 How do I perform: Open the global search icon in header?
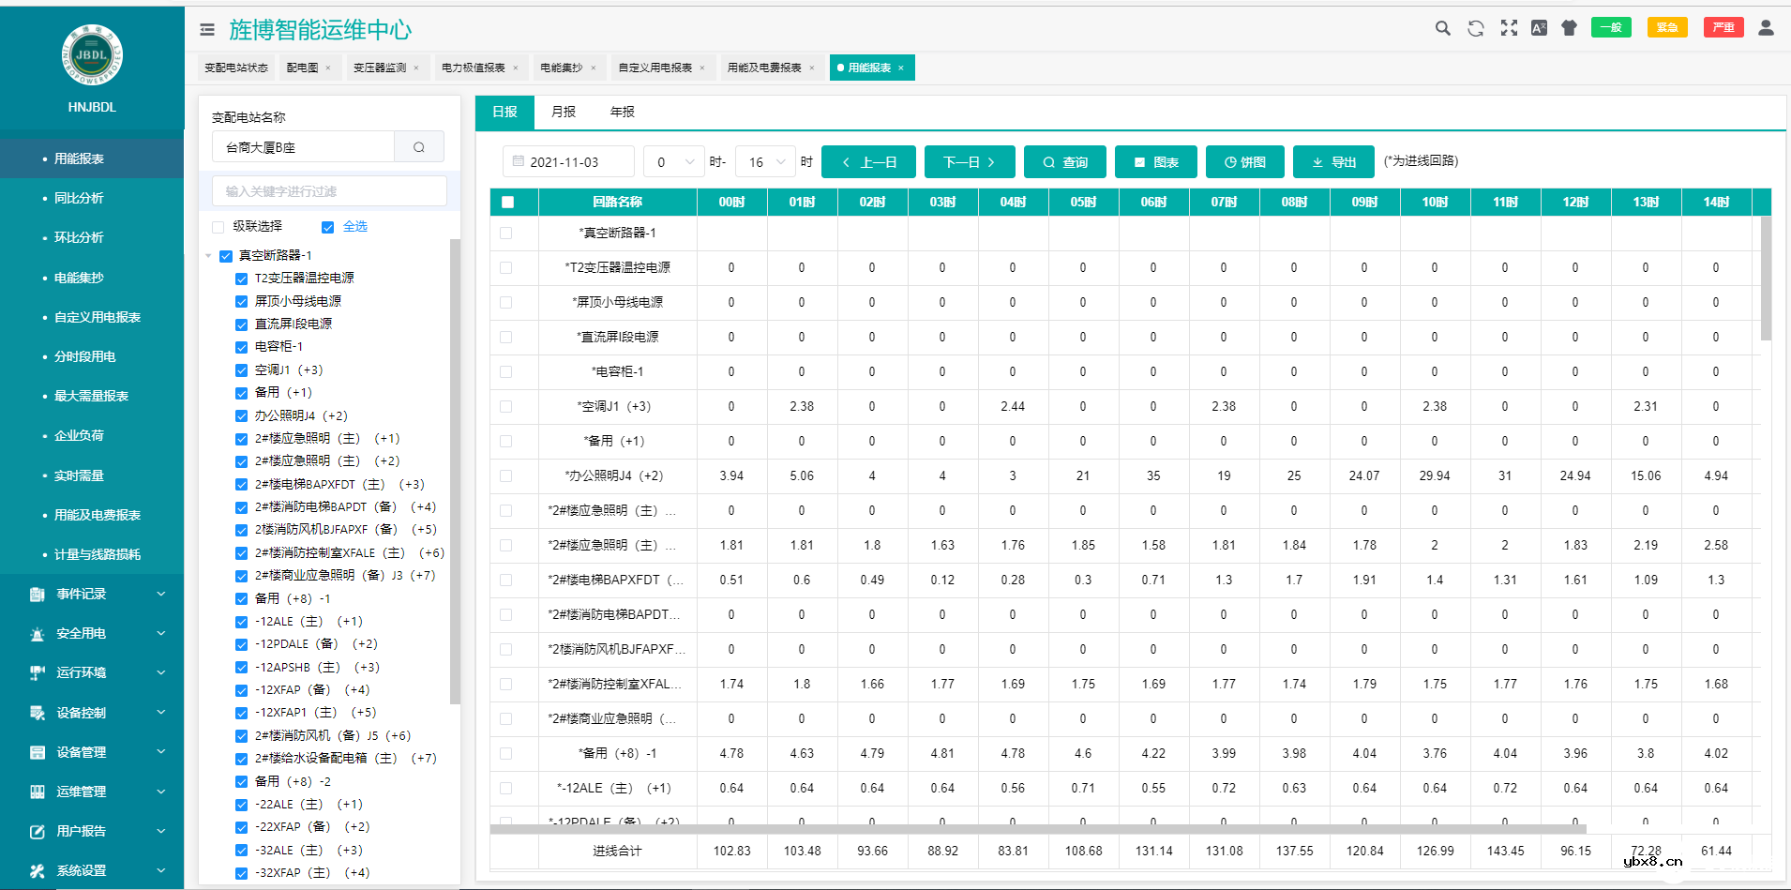(x=1442, y=28)
